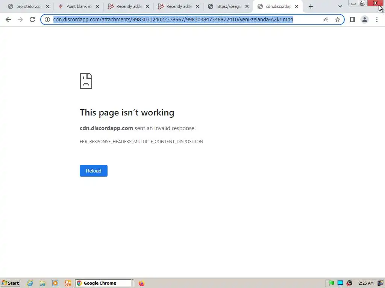This screenshot has height=288, width=385.
Task: Close the Point blank tab
Action: tap(97, 7)
